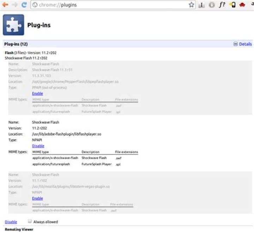Image resolution: width=254 pixels, height=233 pixels.
Task: Click the PPAPI (out-of-process) type text
Action: tap(49, 87)
